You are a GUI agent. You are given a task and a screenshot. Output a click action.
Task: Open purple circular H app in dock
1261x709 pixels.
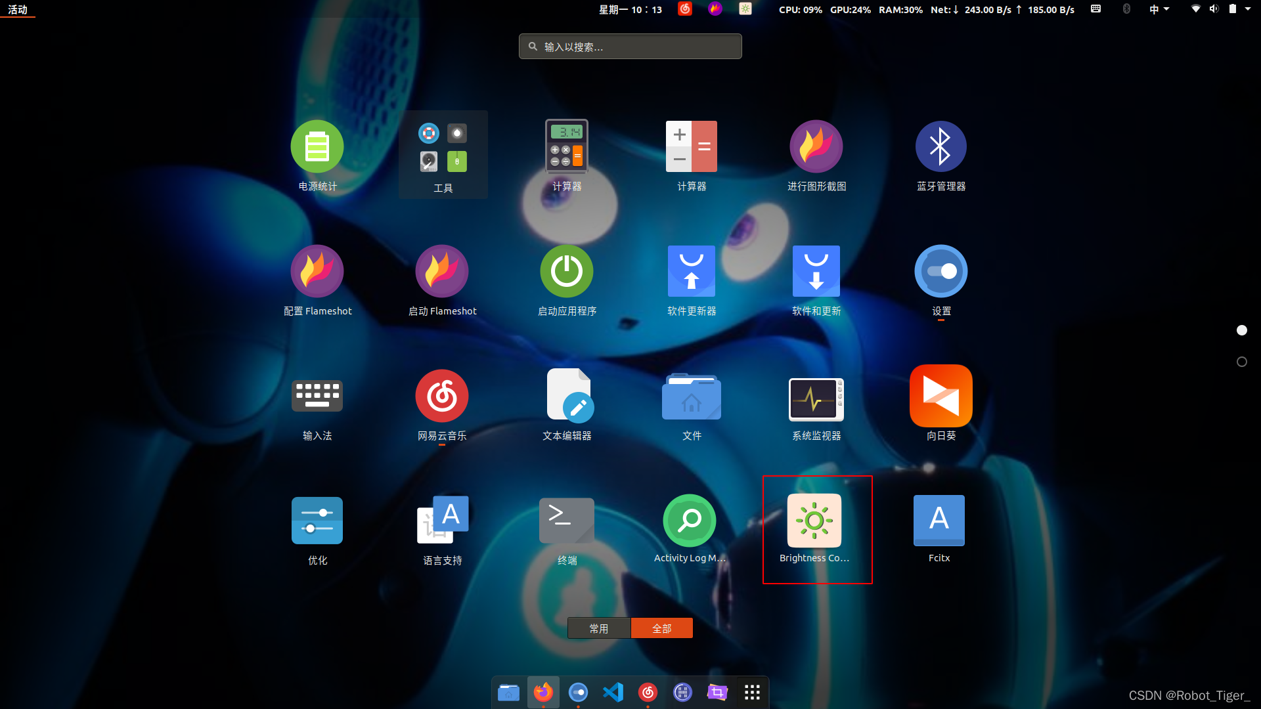coord(682,692)
